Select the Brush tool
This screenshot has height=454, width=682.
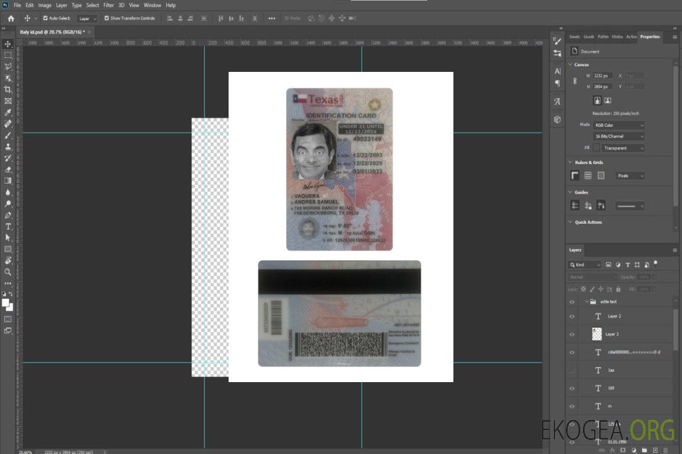pos(8,135)
